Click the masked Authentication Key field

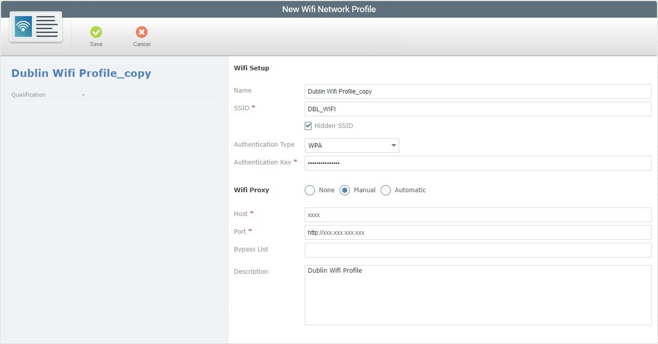point(478,163)
